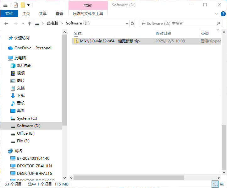Open the 文件 menu
Screen dimensions: 227x188
point(9,13)
